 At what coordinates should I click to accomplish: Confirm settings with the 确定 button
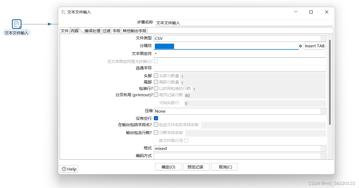tap(168, 167)
